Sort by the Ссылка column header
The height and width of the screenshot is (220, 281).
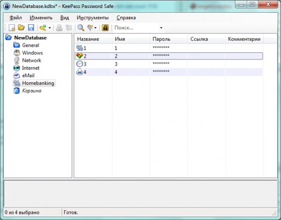[x=207, y=39]
